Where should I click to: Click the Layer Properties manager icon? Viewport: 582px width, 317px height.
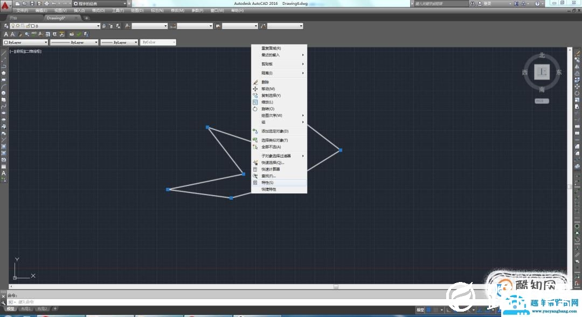(6, 26)
